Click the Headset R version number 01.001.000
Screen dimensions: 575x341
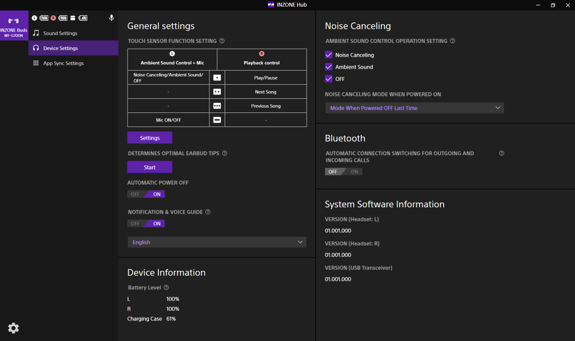(337, 254)
